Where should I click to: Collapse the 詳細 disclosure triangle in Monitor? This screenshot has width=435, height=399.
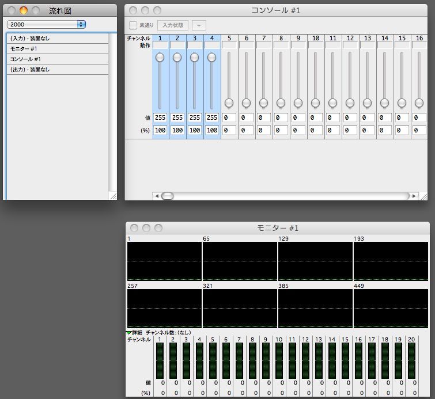click(128, 332)
